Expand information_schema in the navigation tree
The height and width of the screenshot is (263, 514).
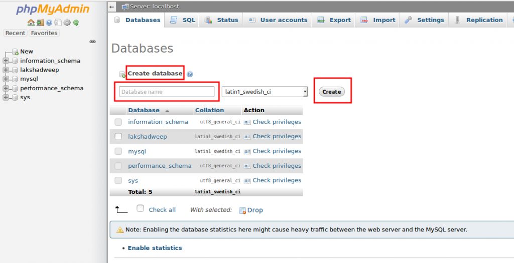(x=6, y=61)
